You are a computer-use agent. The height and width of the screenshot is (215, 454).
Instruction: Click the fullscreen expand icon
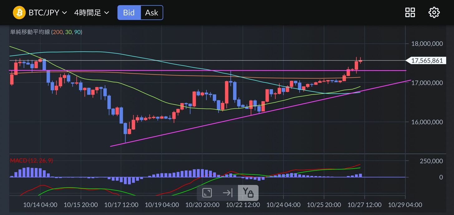(207, 193)
